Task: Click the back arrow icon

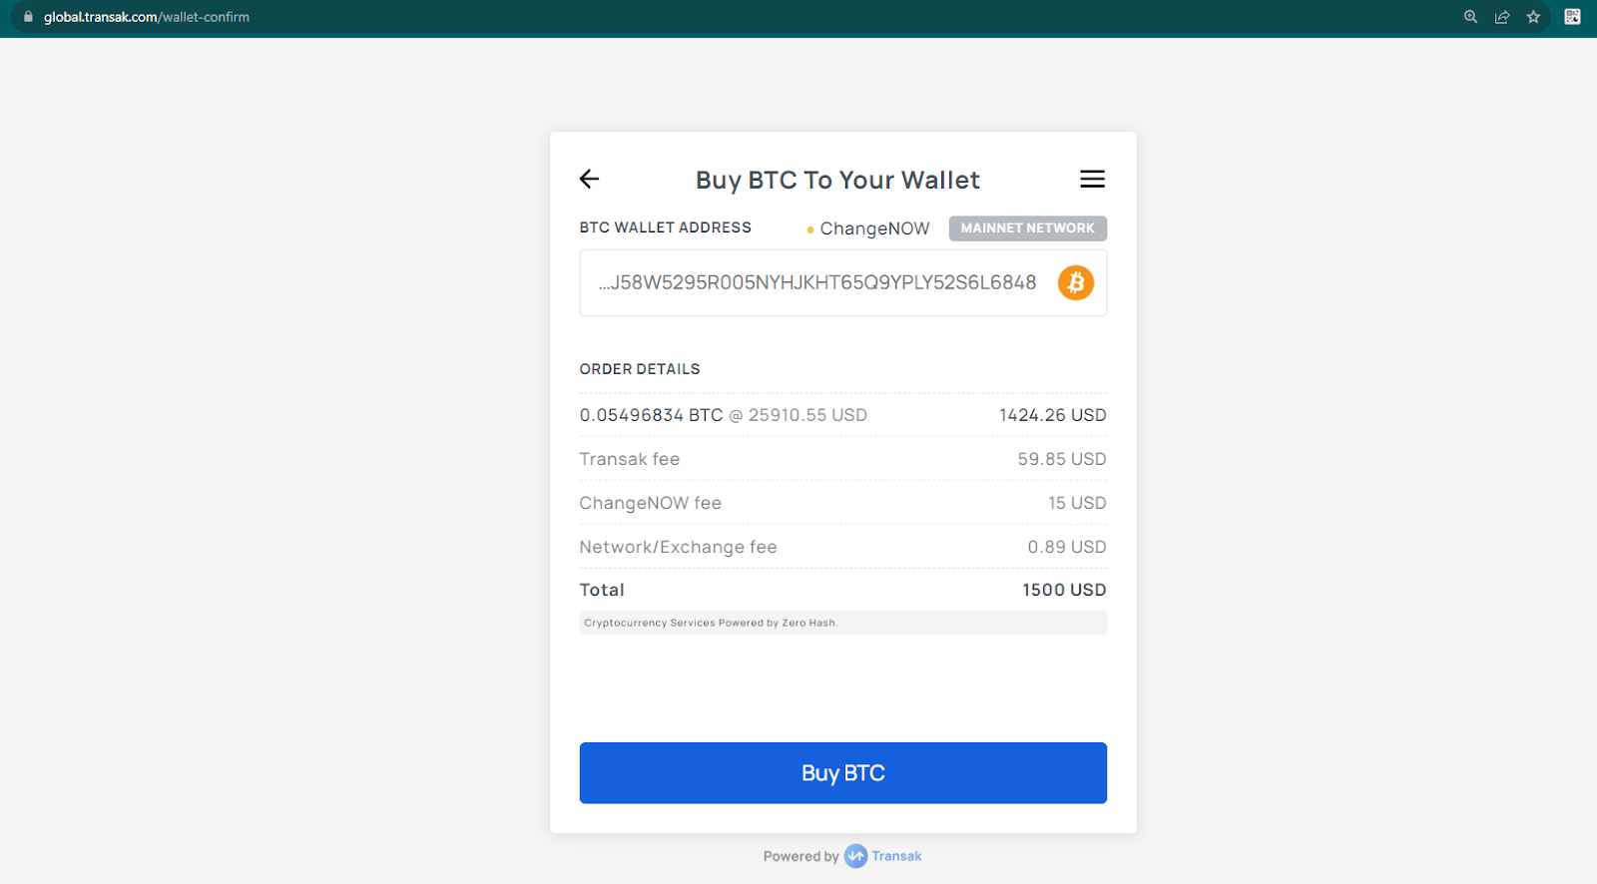Action: coord(589,179)
